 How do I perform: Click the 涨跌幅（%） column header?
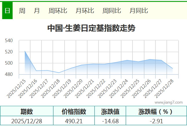pos(155,111)
